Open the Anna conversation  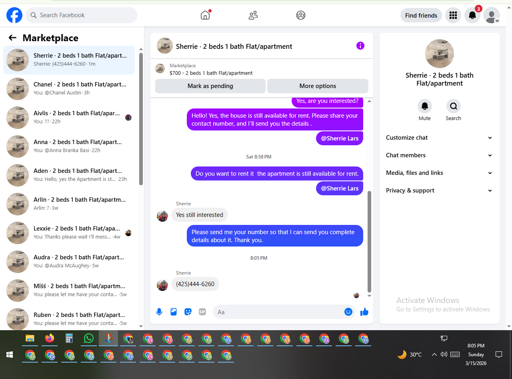pos(69,146)
